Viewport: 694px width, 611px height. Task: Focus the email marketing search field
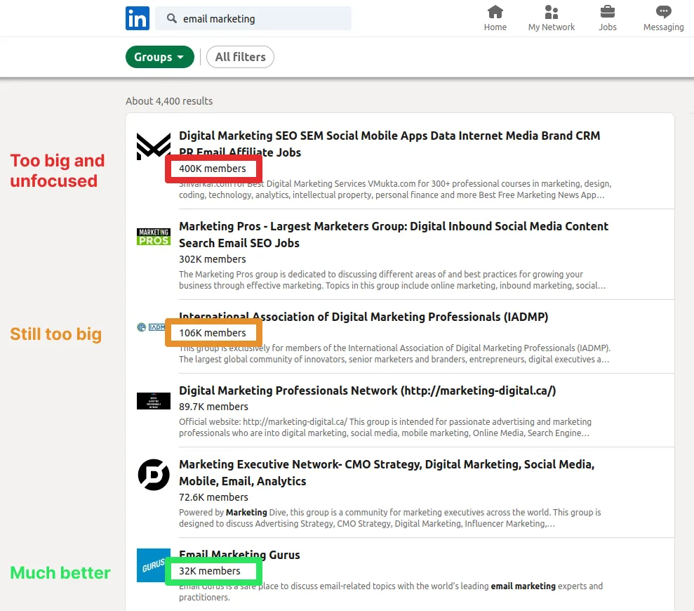coord(253,18)
